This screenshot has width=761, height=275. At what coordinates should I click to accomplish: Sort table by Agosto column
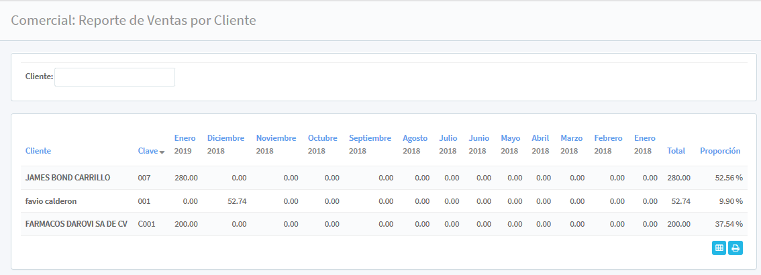(415, 138)
